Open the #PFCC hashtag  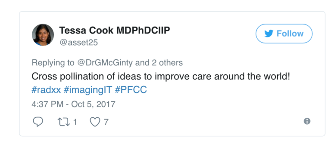131,90
